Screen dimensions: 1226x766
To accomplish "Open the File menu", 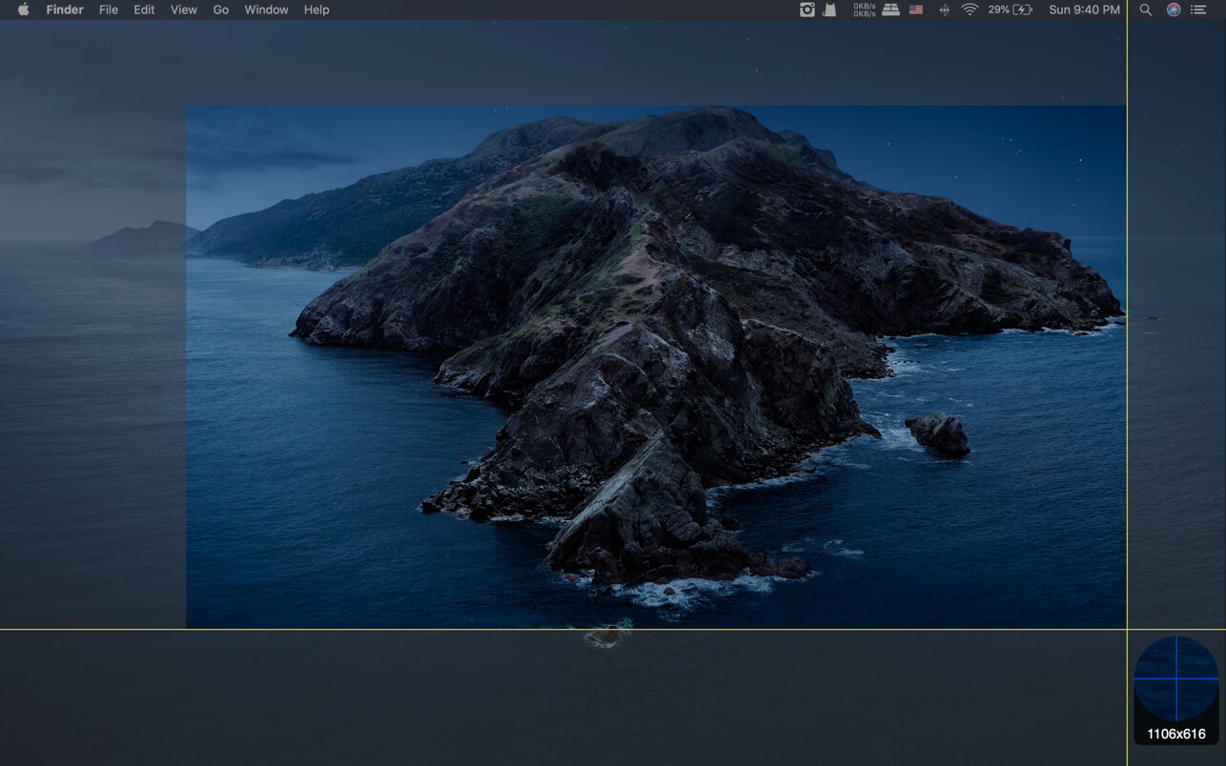I will click(x=109, y=10).
